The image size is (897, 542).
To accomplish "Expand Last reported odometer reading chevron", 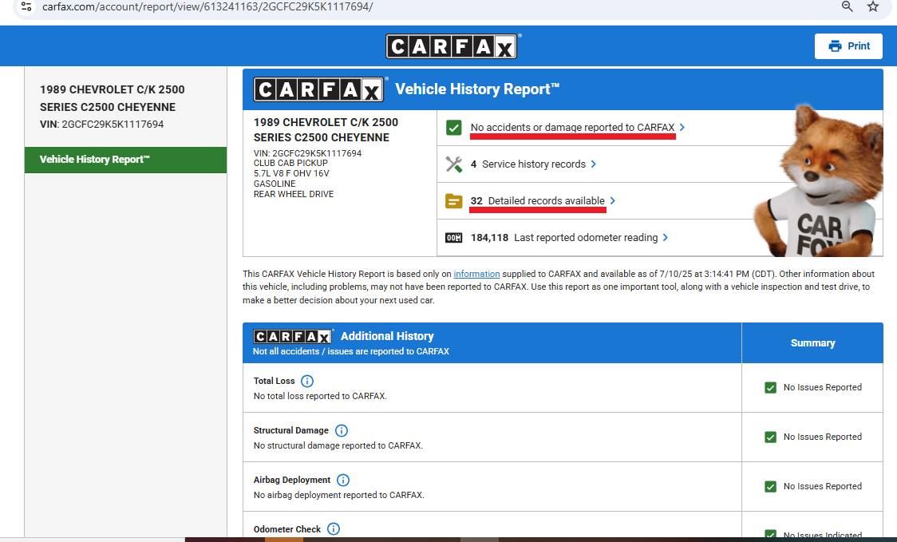I will [x=665, y=238].
